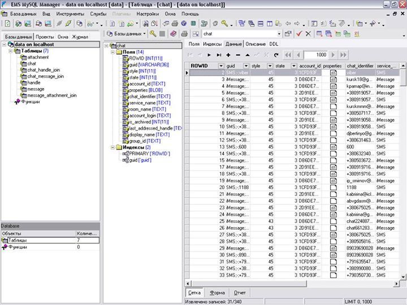Click the insert record plus icon
This screenshot has width=407, height=305.
tap(228, 55)
